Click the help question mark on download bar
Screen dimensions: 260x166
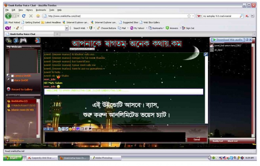click(247, 40)
